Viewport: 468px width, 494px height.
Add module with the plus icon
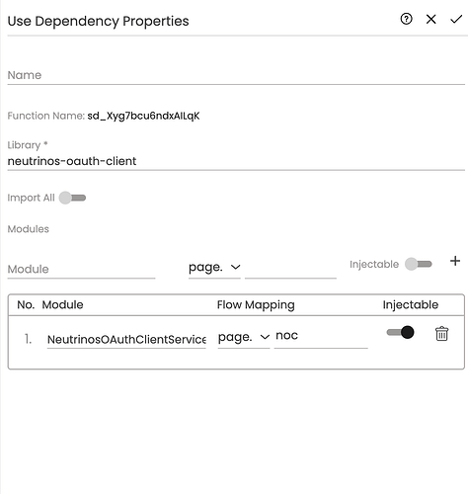tap(455, 261)
